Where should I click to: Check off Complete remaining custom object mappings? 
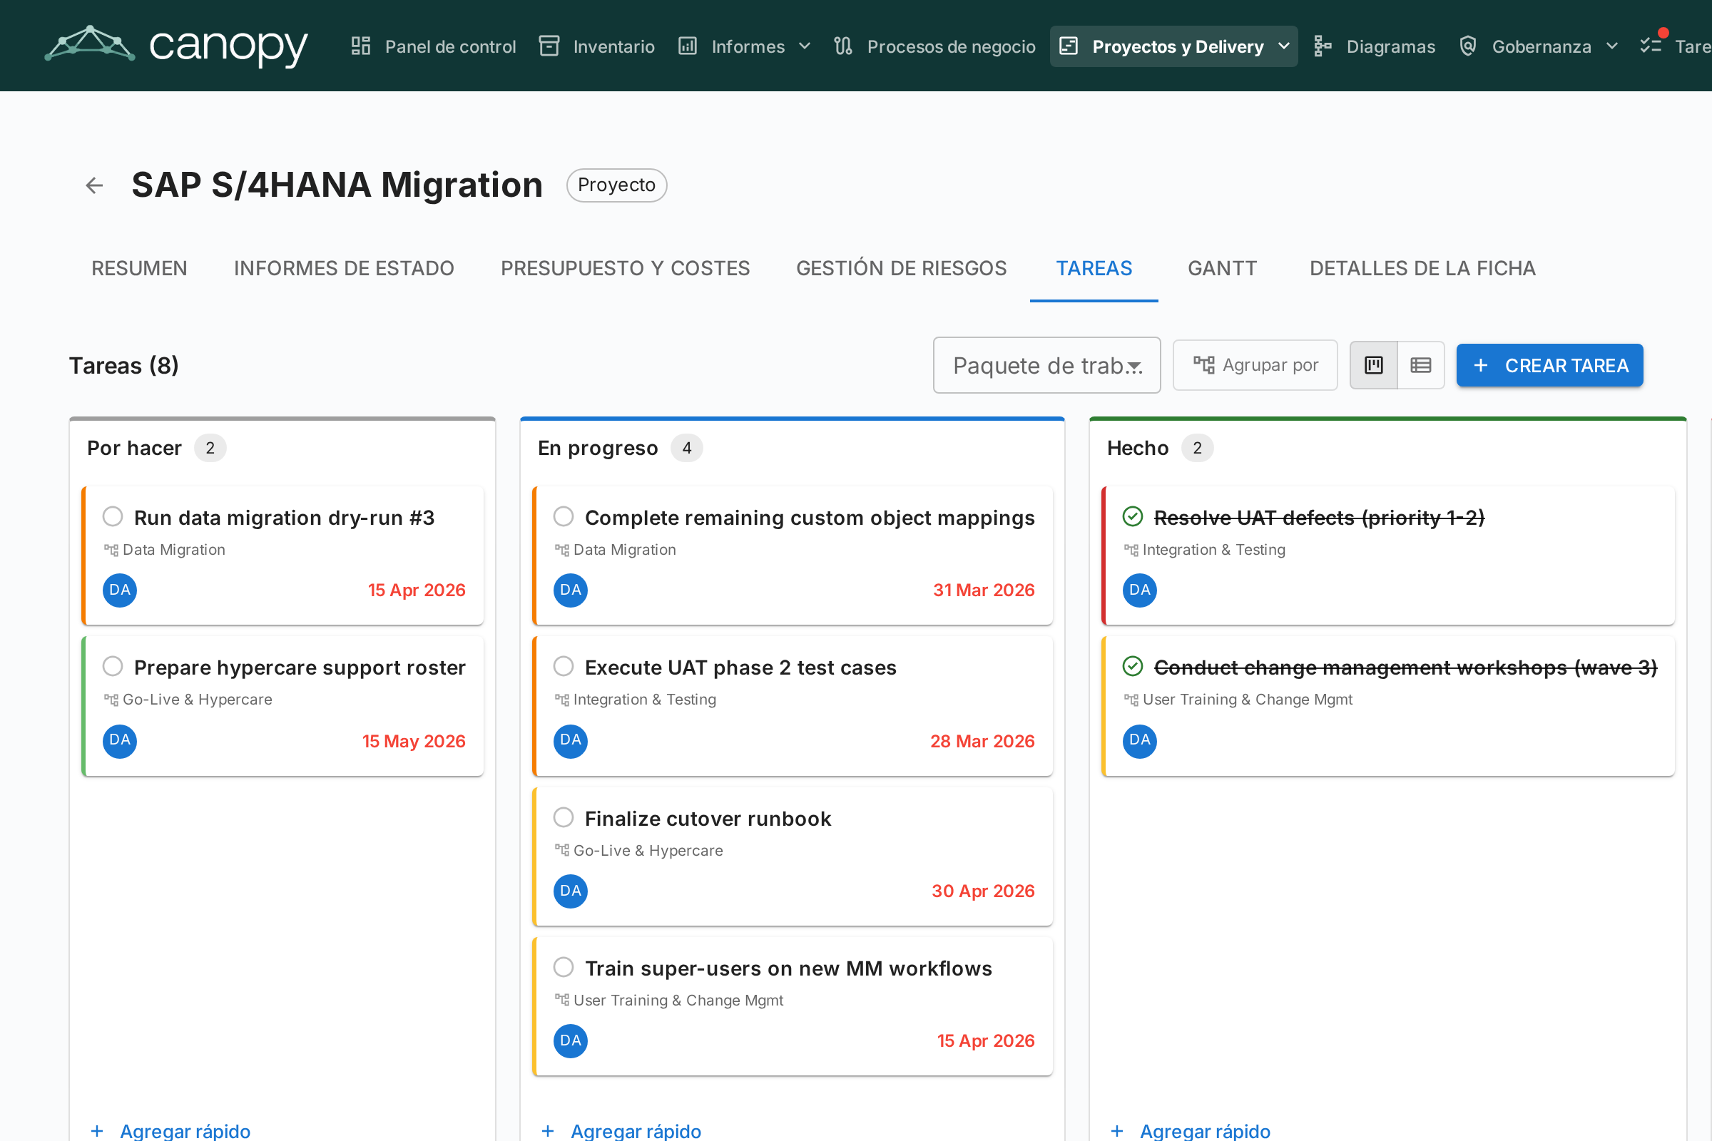coord(564,516)
